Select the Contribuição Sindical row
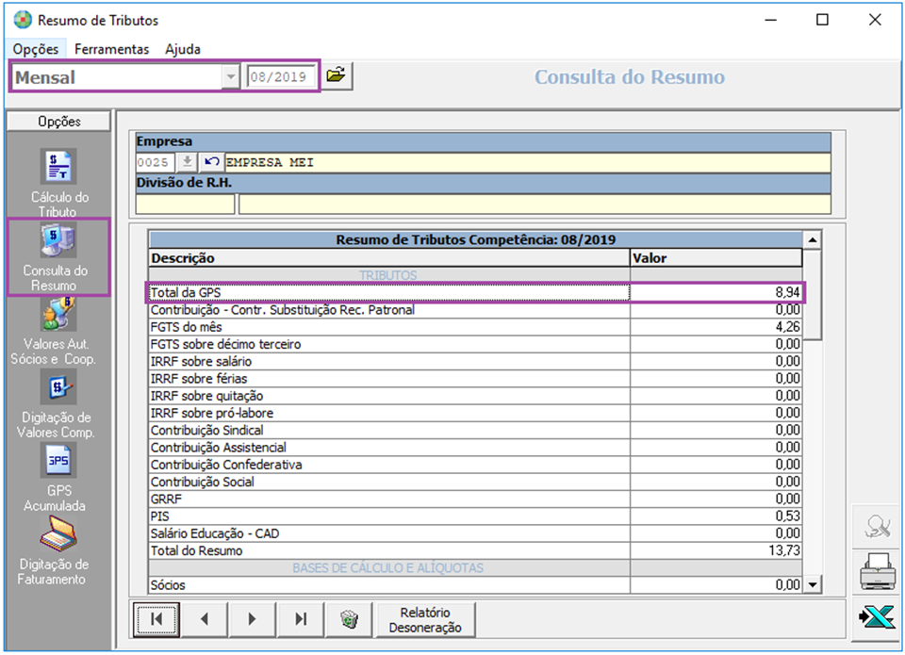The width and height of the screenshot is (905, 655). tap(475, 431)
